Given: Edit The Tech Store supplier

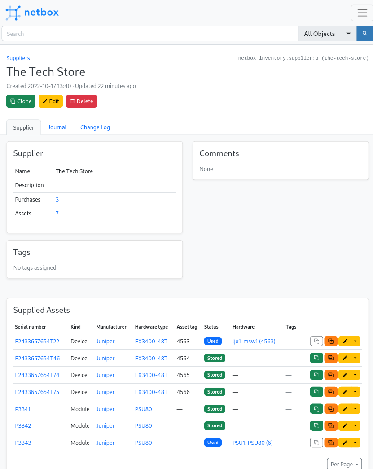Looking at the screenshot, I should coord(51,101).
